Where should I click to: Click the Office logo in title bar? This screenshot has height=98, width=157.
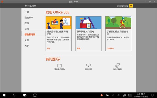click(2, 2)
